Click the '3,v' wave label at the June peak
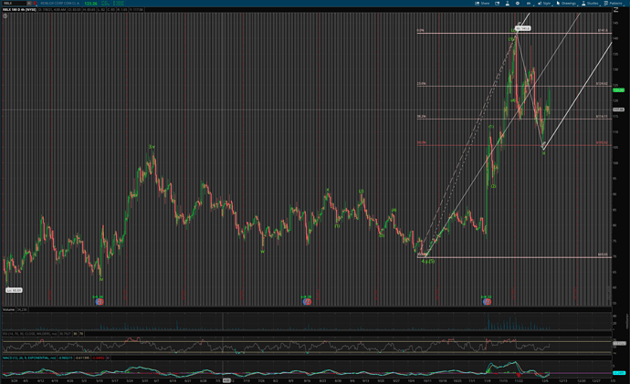This screenshot has width=630, height=384. (x=152, y=147)
